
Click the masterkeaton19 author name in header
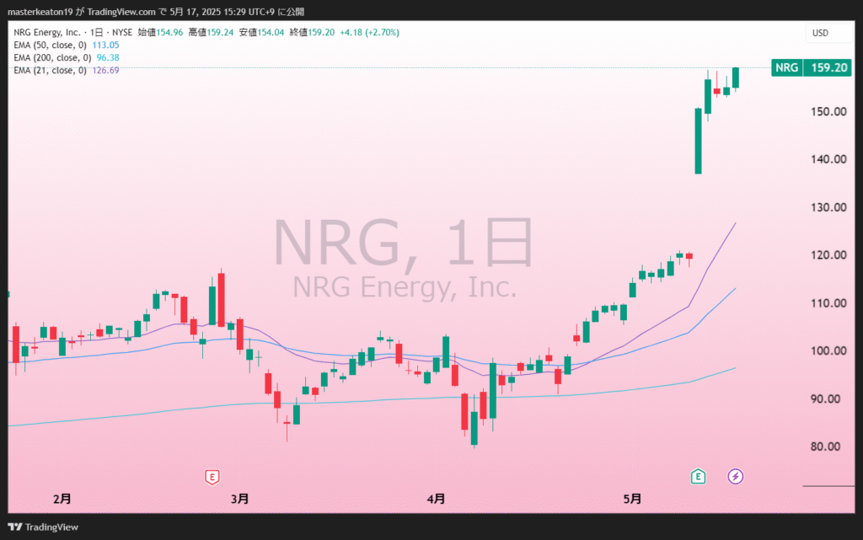[40, 12]
